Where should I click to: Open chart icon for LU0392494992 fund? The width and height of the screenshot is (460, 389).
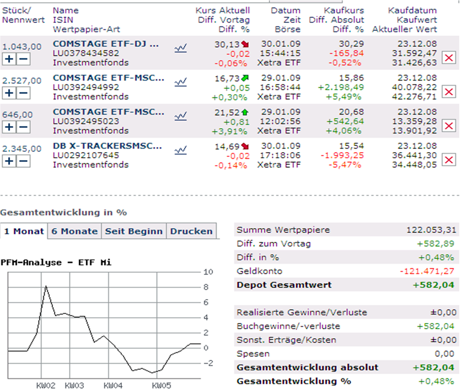click(181, 82)
